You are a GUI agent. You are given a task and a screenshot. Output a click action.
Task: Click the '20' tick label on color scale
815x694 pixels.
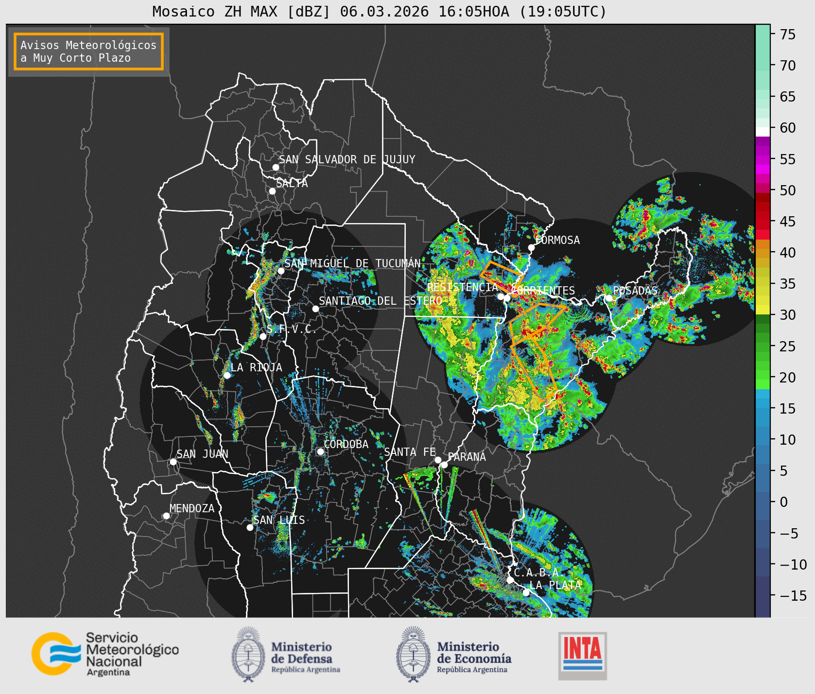pyautogui.click(x=788, y=378)
